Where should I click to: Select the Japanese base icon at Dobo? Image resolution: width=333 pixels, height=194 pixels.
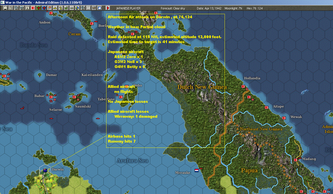(127, 86)
